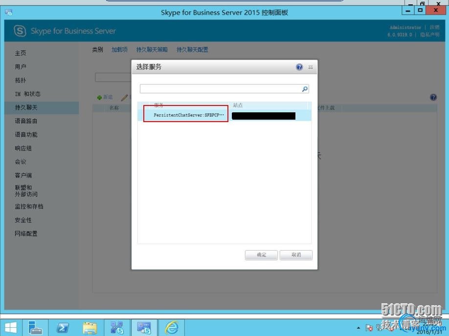Open 用户 in the left navigation
Viewport: 449px width, 336px height.
(21, 66)
